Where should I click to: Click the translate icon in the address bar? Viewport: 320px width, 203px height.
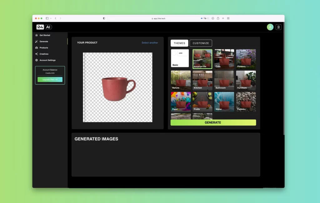tap(205, 18)
